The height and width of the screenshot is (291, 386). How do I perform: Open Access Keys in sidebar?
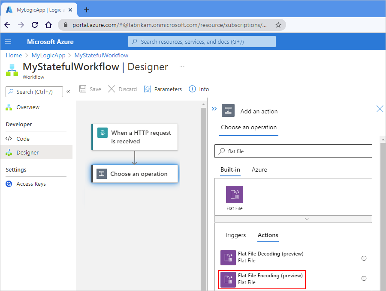(x=31, y=184)
